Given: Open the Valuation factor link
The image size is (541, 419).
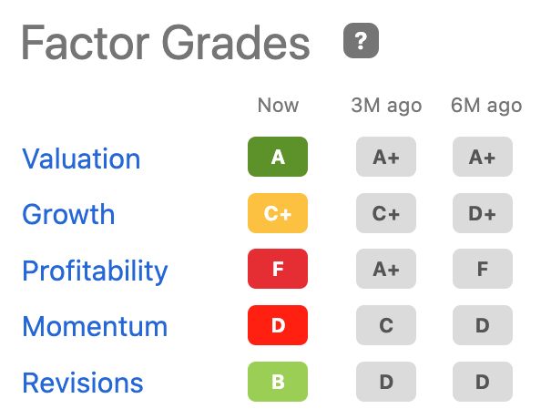Looking at the screenshot, I should tap(81, 158).
